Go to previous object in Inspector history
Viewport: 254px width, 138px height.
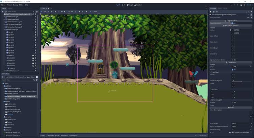pos(246,12)
